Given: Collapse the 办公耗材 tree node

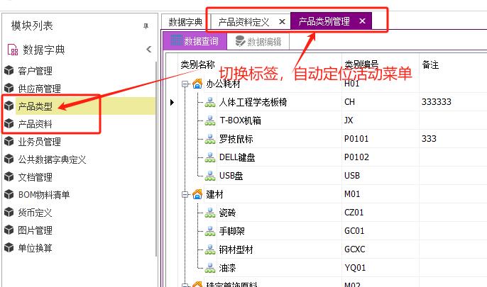Looking at the screenshot, I should [x=185, y=84].
